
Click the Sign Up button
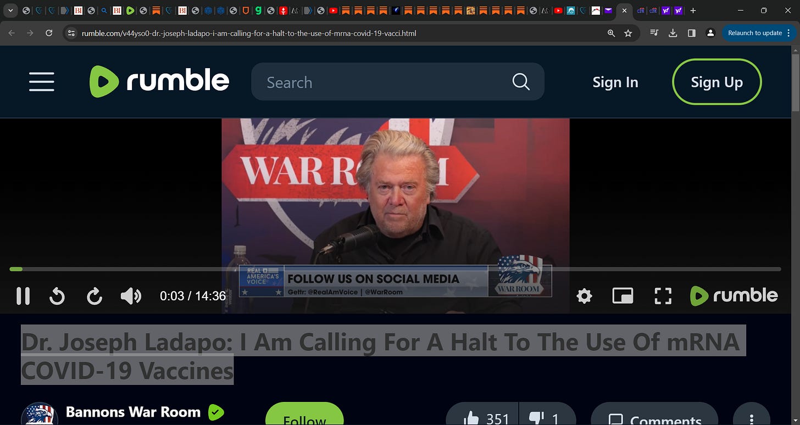tap(716, 82)
